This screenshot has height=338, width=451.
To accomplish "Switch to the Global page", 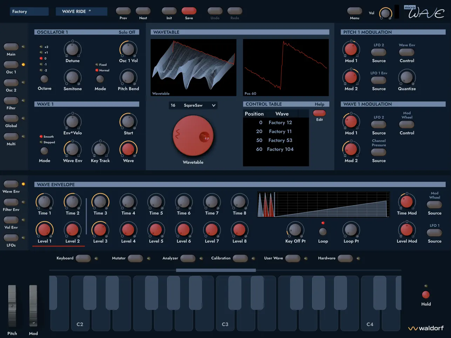I will [11, 118].
